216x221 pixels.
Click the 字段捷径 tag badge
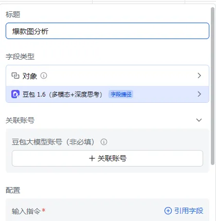[121, 94]
